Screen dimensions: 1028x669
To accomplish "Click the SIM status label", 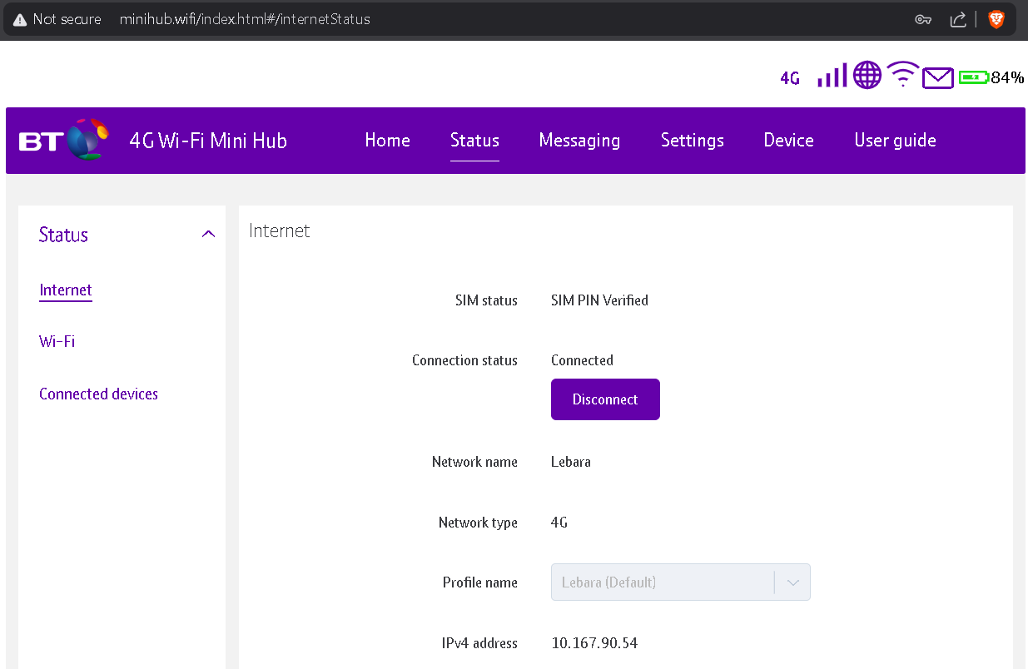I will click(486, 300).
